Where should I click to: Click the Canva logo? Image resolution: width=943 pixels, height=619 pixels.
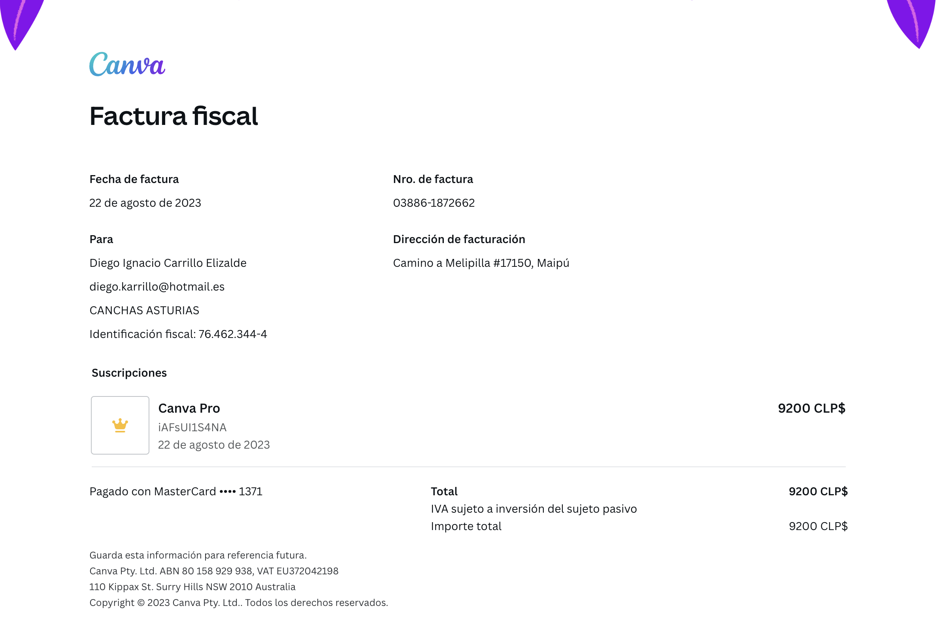click(128, 64)
